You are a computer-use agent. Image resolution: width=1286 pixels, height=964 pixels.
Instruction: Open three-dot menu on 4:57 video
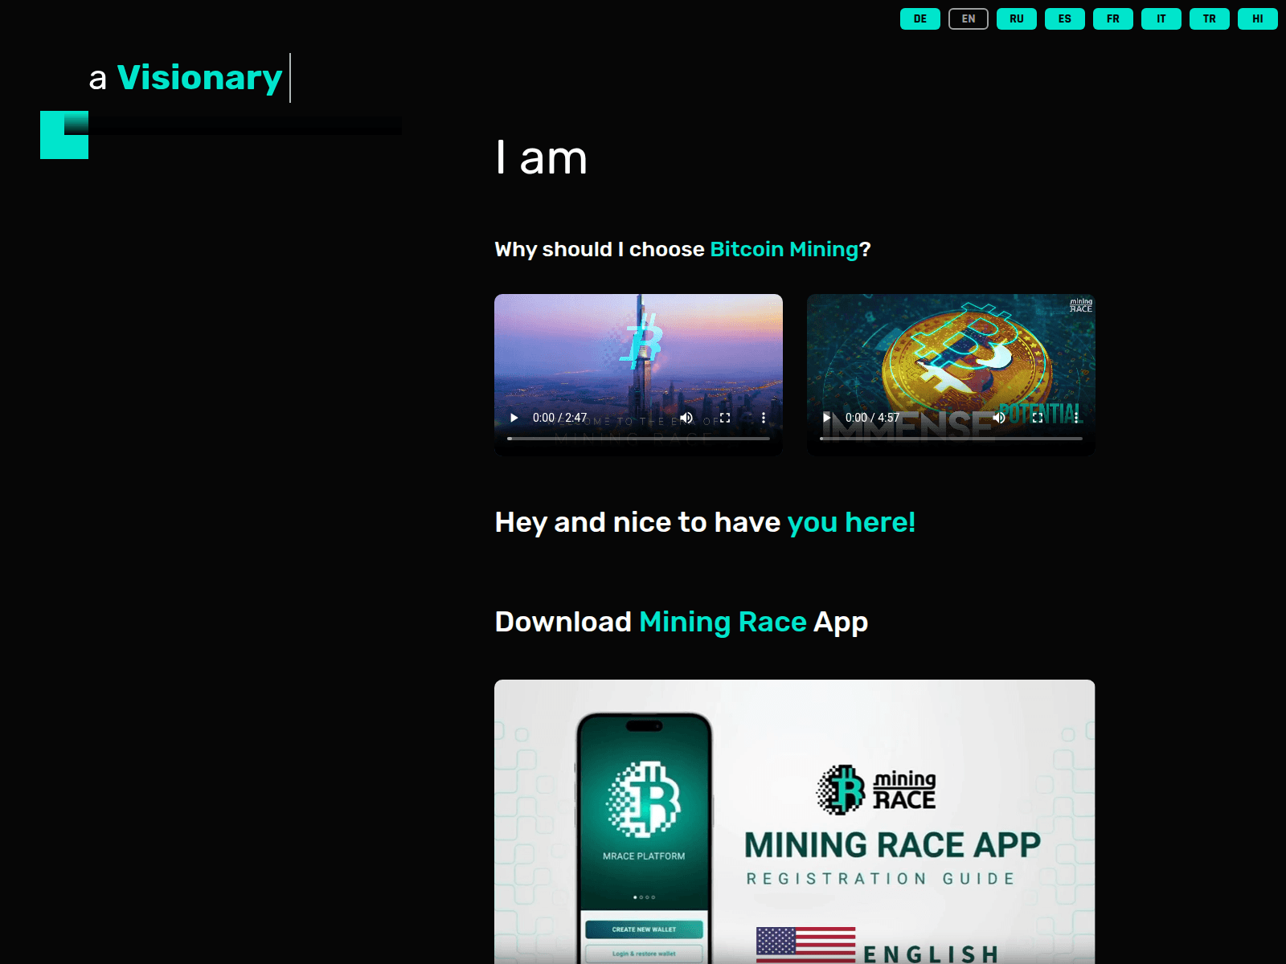tap(1076, 418)
